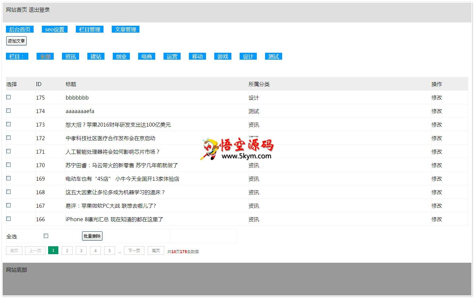Viewport: 474px width, 298px height.
Task: Click 修改 for article 172
Action: point(437,138)
